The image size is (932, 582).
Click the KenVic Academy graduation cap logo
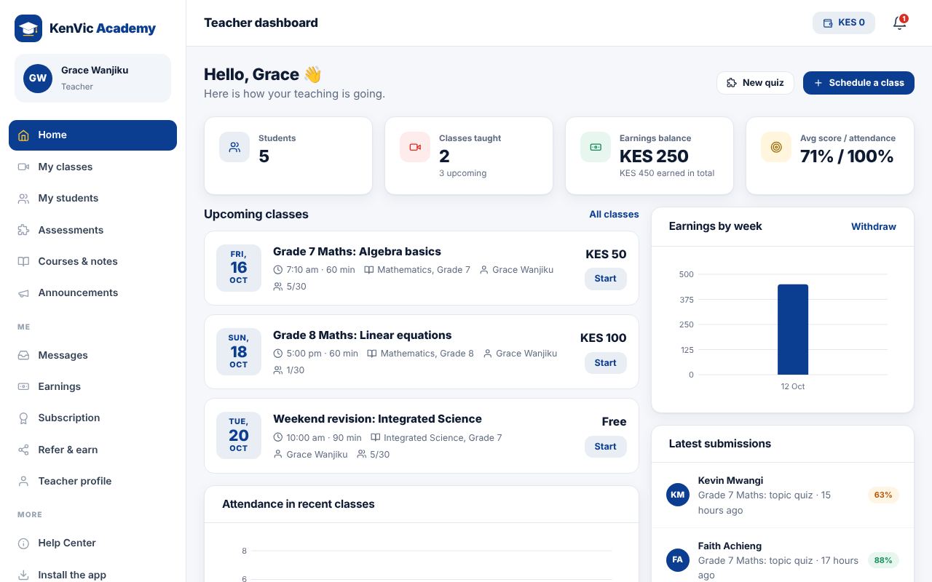coord(28,28)
